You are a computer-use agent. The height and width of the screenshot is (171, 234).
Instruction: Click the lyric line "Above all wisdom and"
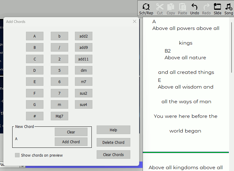185,87
